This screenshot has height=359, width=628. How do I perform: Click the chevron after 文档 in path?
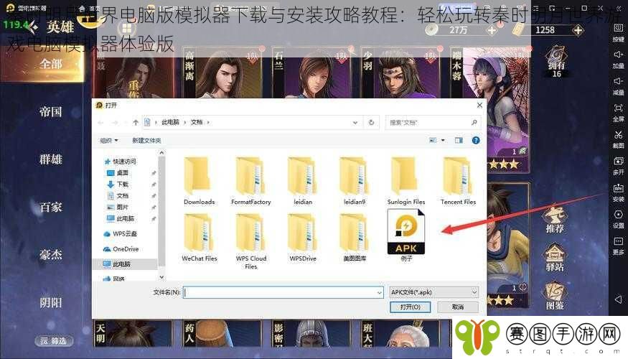[208, 123]
